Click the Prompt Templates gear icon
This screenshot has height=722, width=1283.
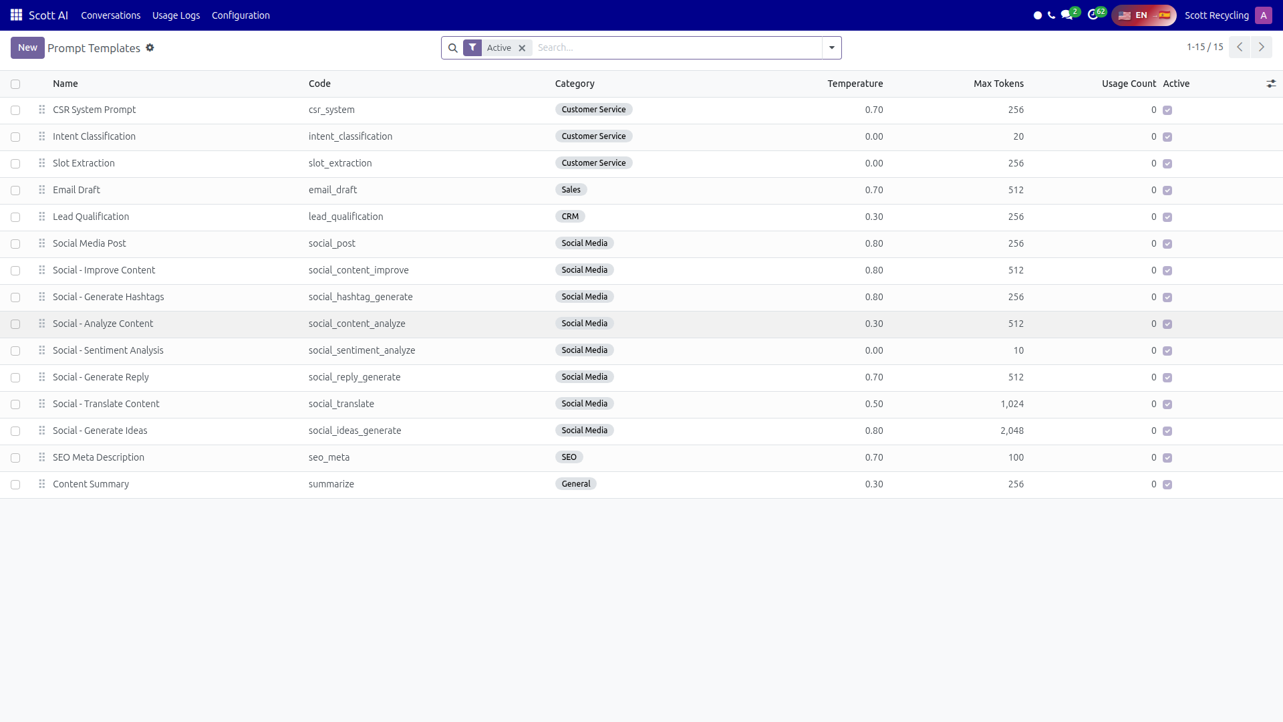tap(150, 47)
